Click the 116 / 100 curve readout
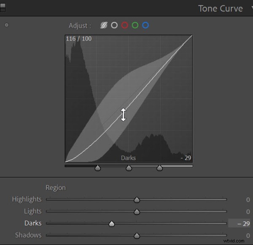253x245 pixels. click(x=79, y=39)
